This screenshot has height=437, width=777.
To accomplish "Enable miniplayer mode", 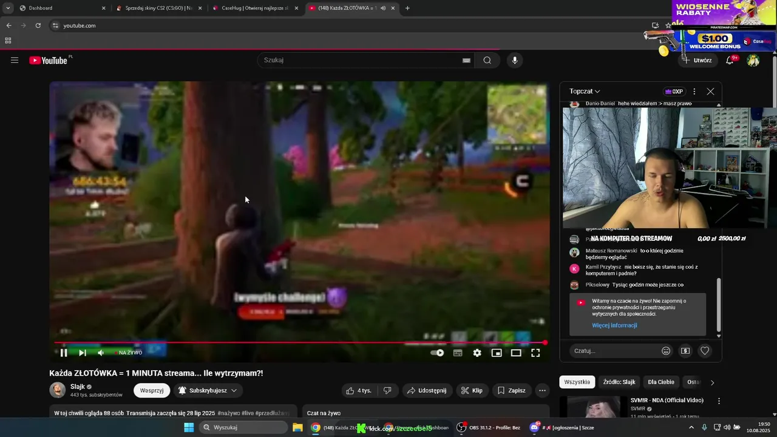I will coord(497,353).
